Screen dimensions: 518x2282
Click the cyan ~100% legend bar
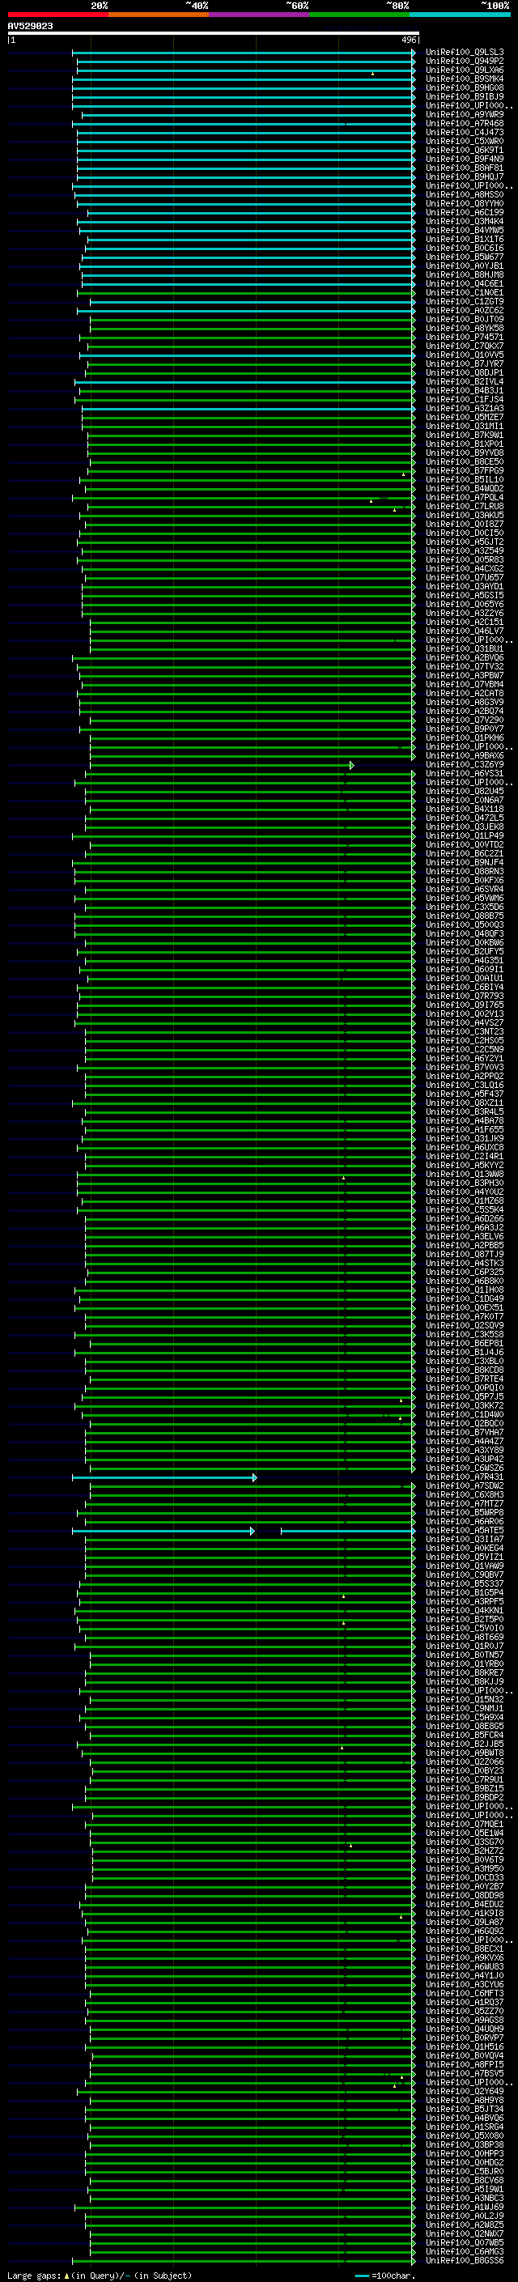460,15
